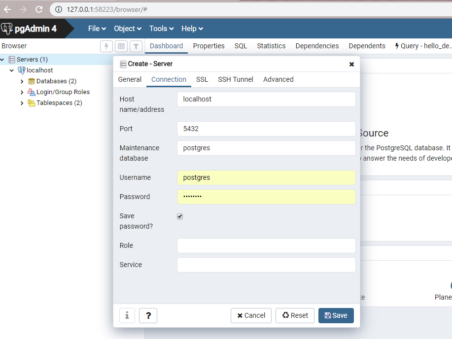Collapse the localhost server node
Screen dimensions: 452x339
pos(12,70)
